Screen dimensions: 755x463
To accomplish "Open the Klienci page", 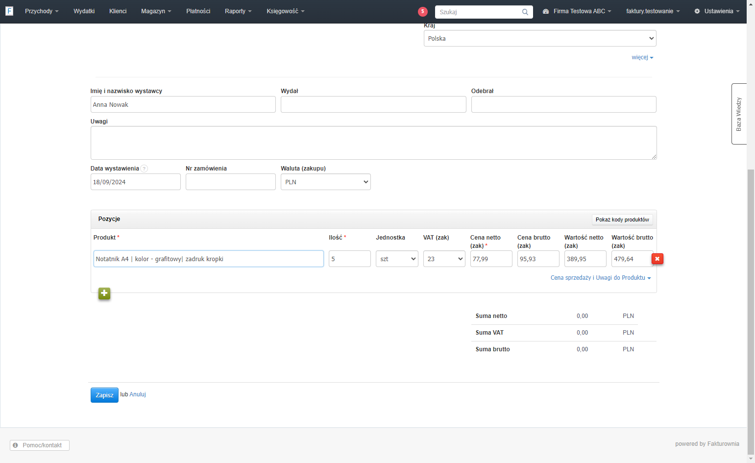I will (x=118, y=11).
